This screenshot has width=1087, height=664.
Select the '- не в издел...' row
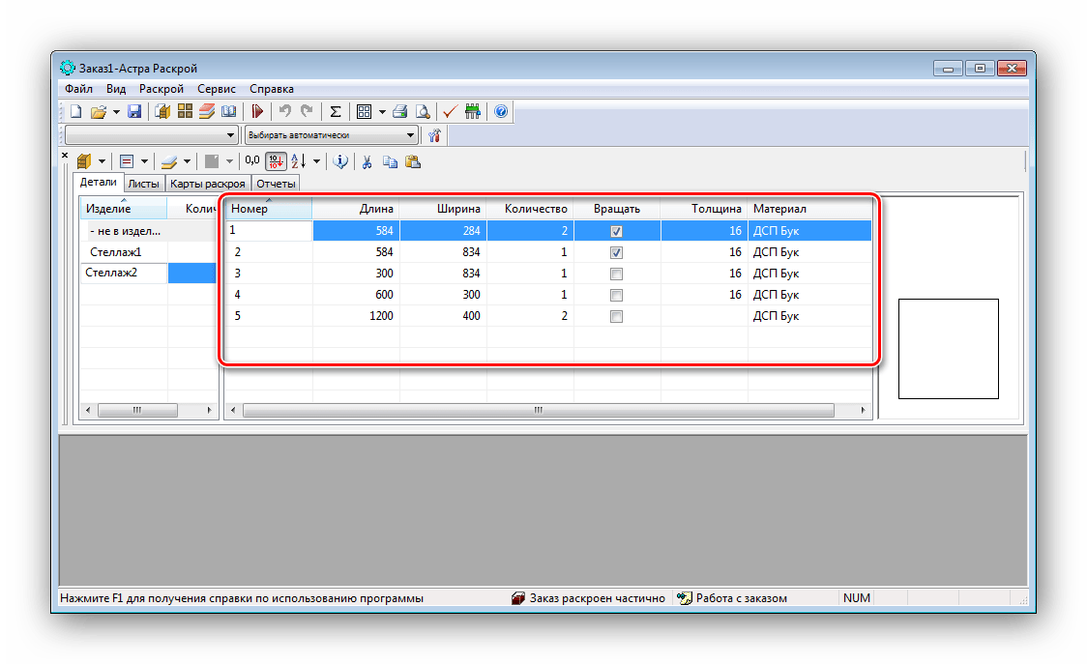coord(124,231)
